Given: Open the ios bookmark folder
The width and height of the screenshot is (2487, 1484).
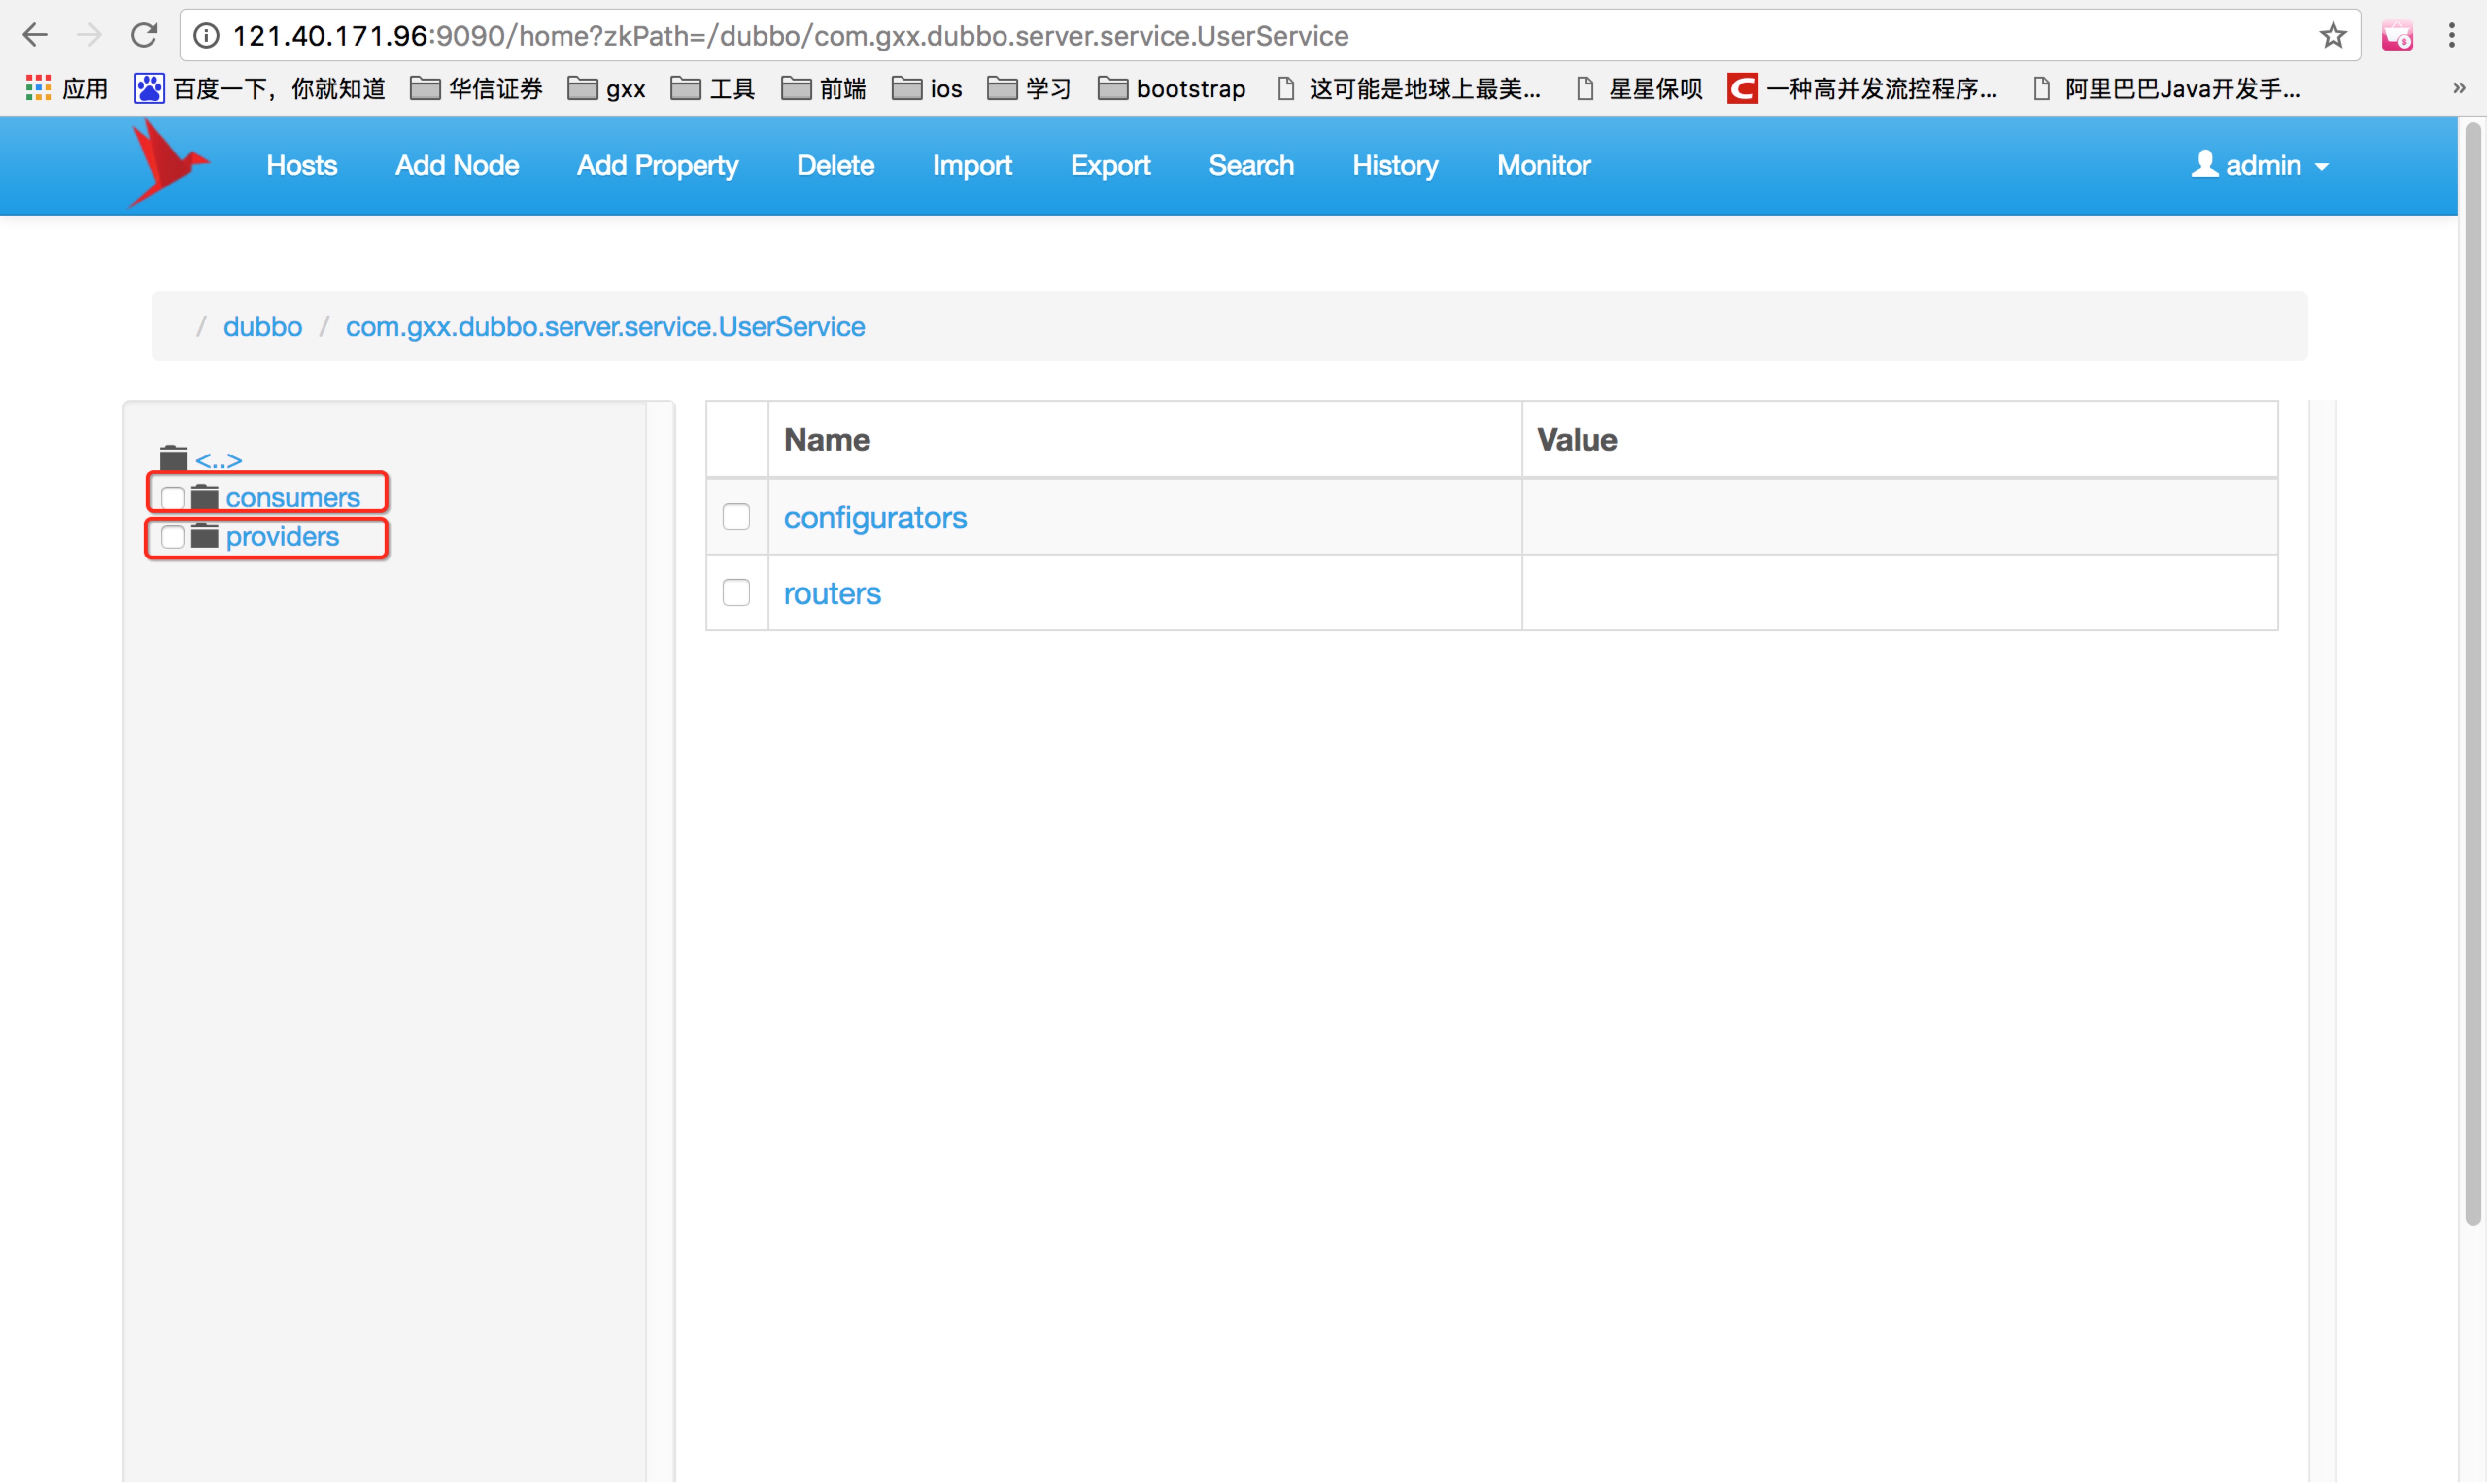Looking at the screenshot, I should click(927, 89).
